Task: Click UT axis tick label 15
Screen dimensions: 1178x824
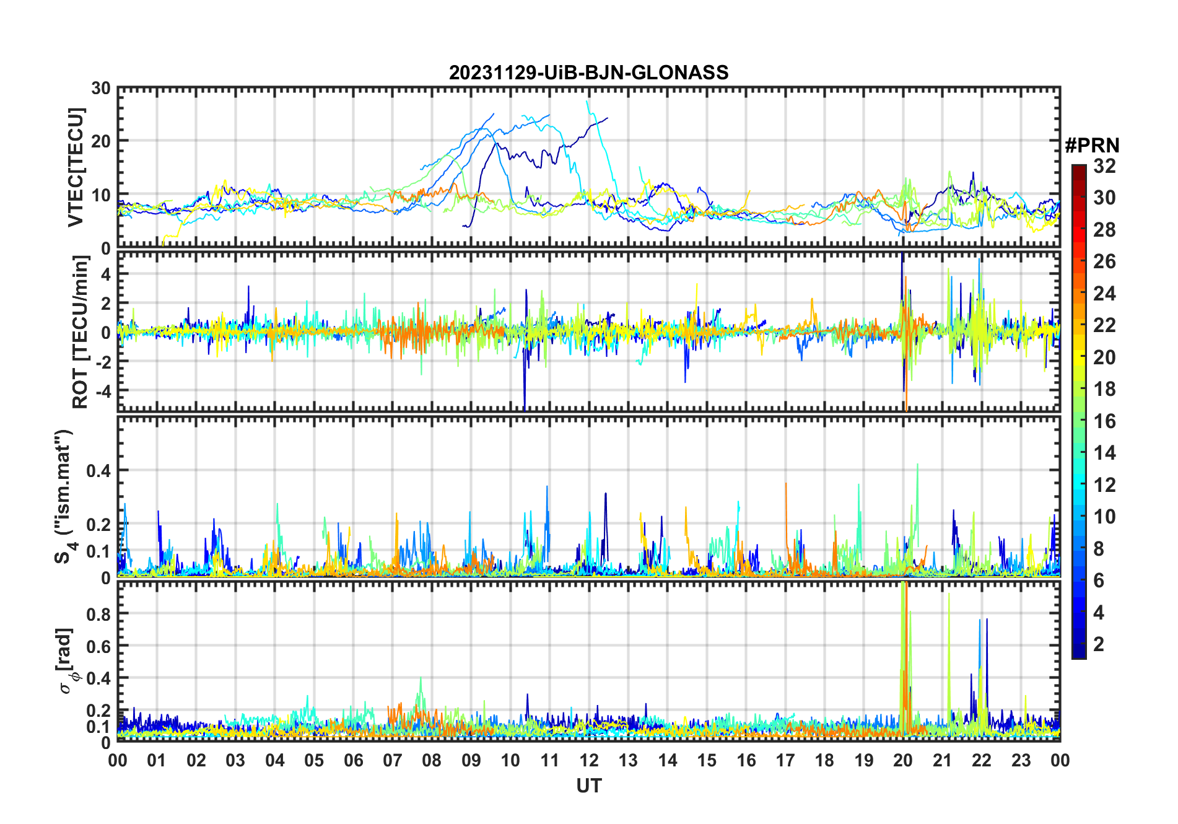Action: 707,760
